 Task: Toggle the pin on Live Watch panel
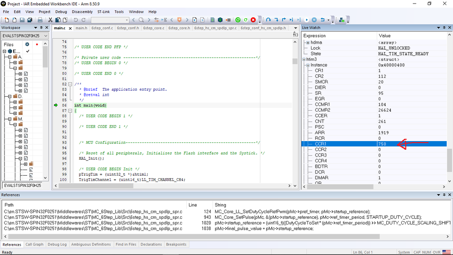(444, 28)
